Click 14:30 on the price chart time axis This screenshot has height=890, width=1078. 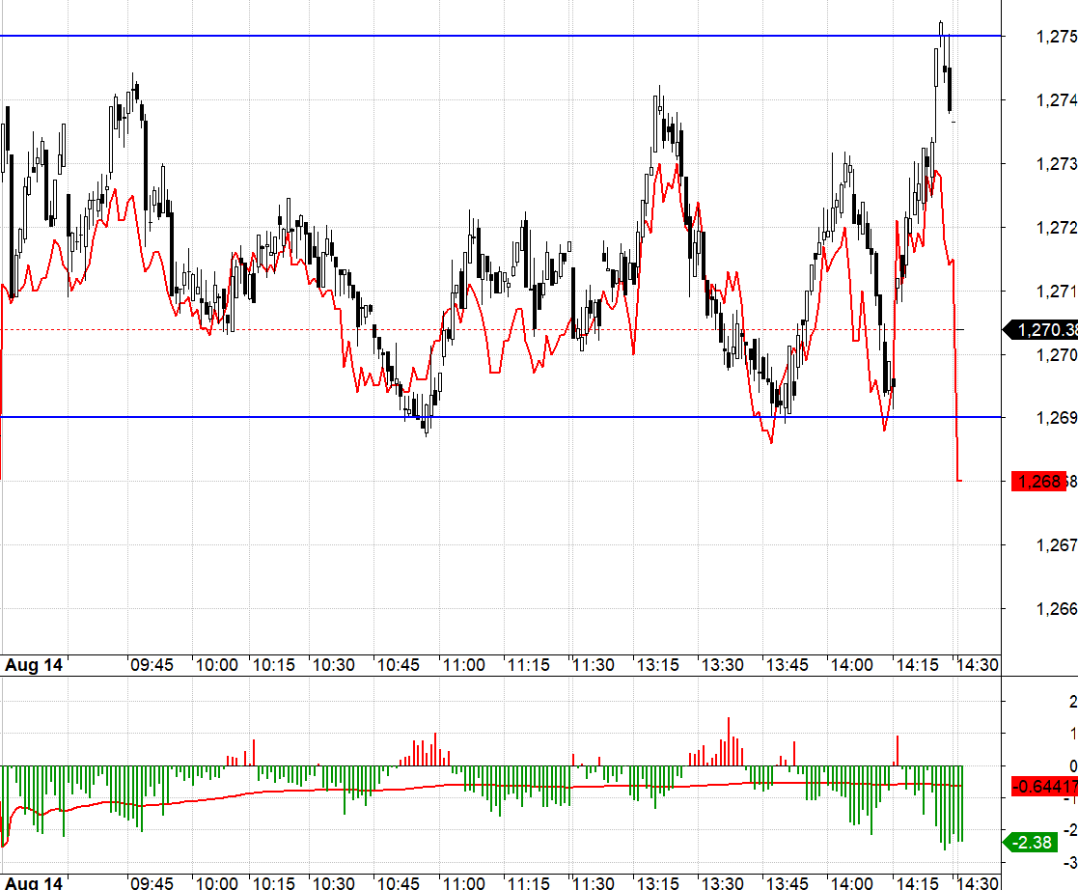pos(976,665)
